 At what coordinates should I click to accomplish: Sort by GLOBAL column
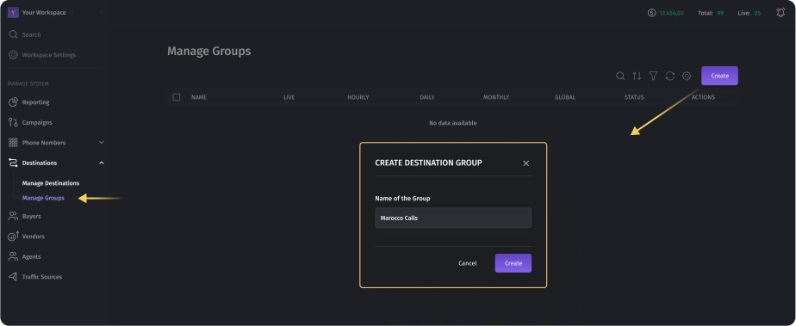[565, 97]
